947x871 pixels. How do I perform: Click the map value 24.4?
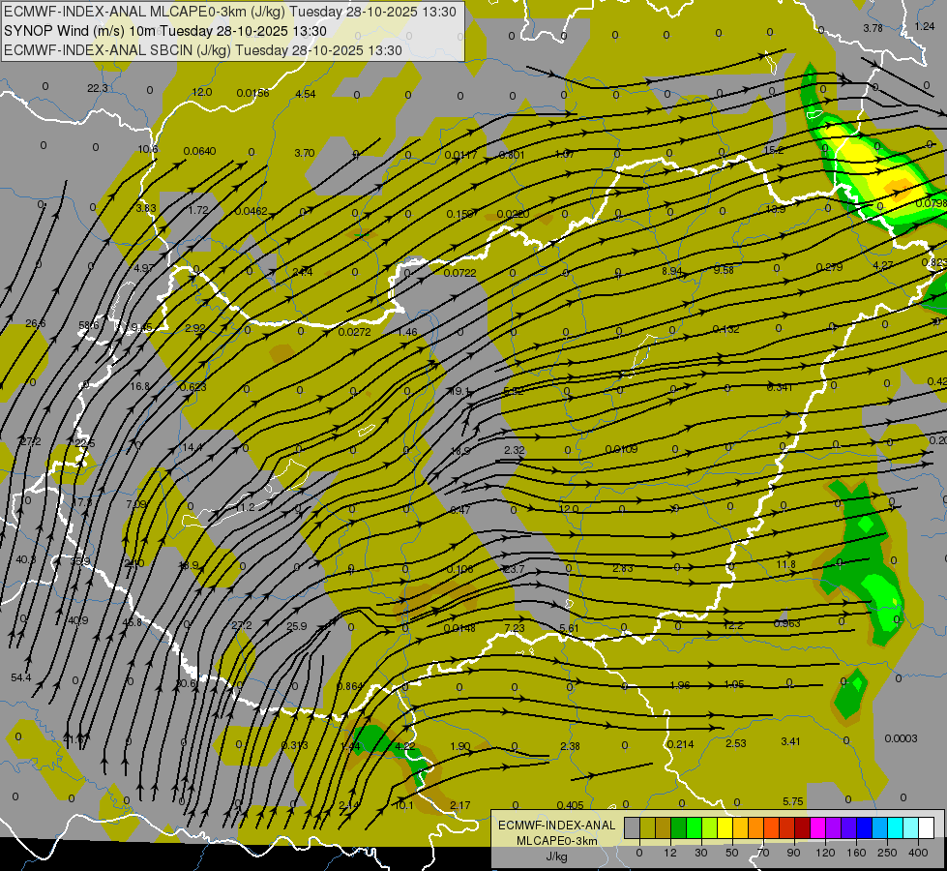pos(303,272)
